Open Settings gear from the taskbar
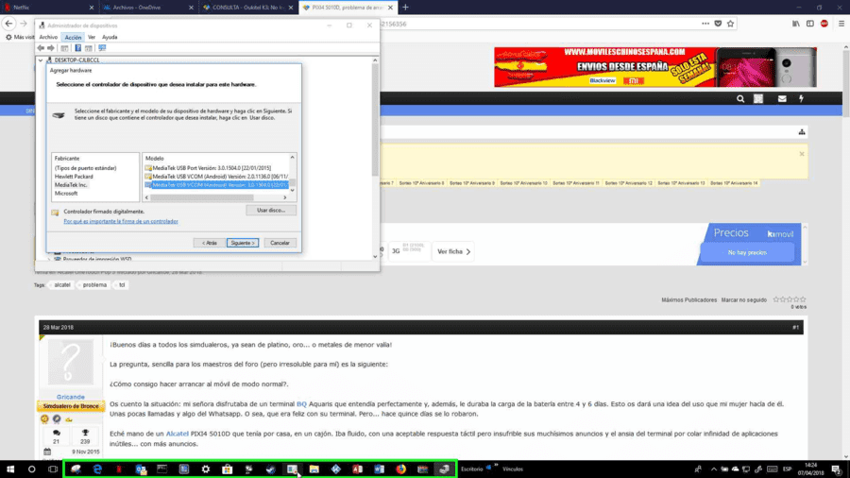This screenshot has height=478, width=850. click(x=206, y=469)
